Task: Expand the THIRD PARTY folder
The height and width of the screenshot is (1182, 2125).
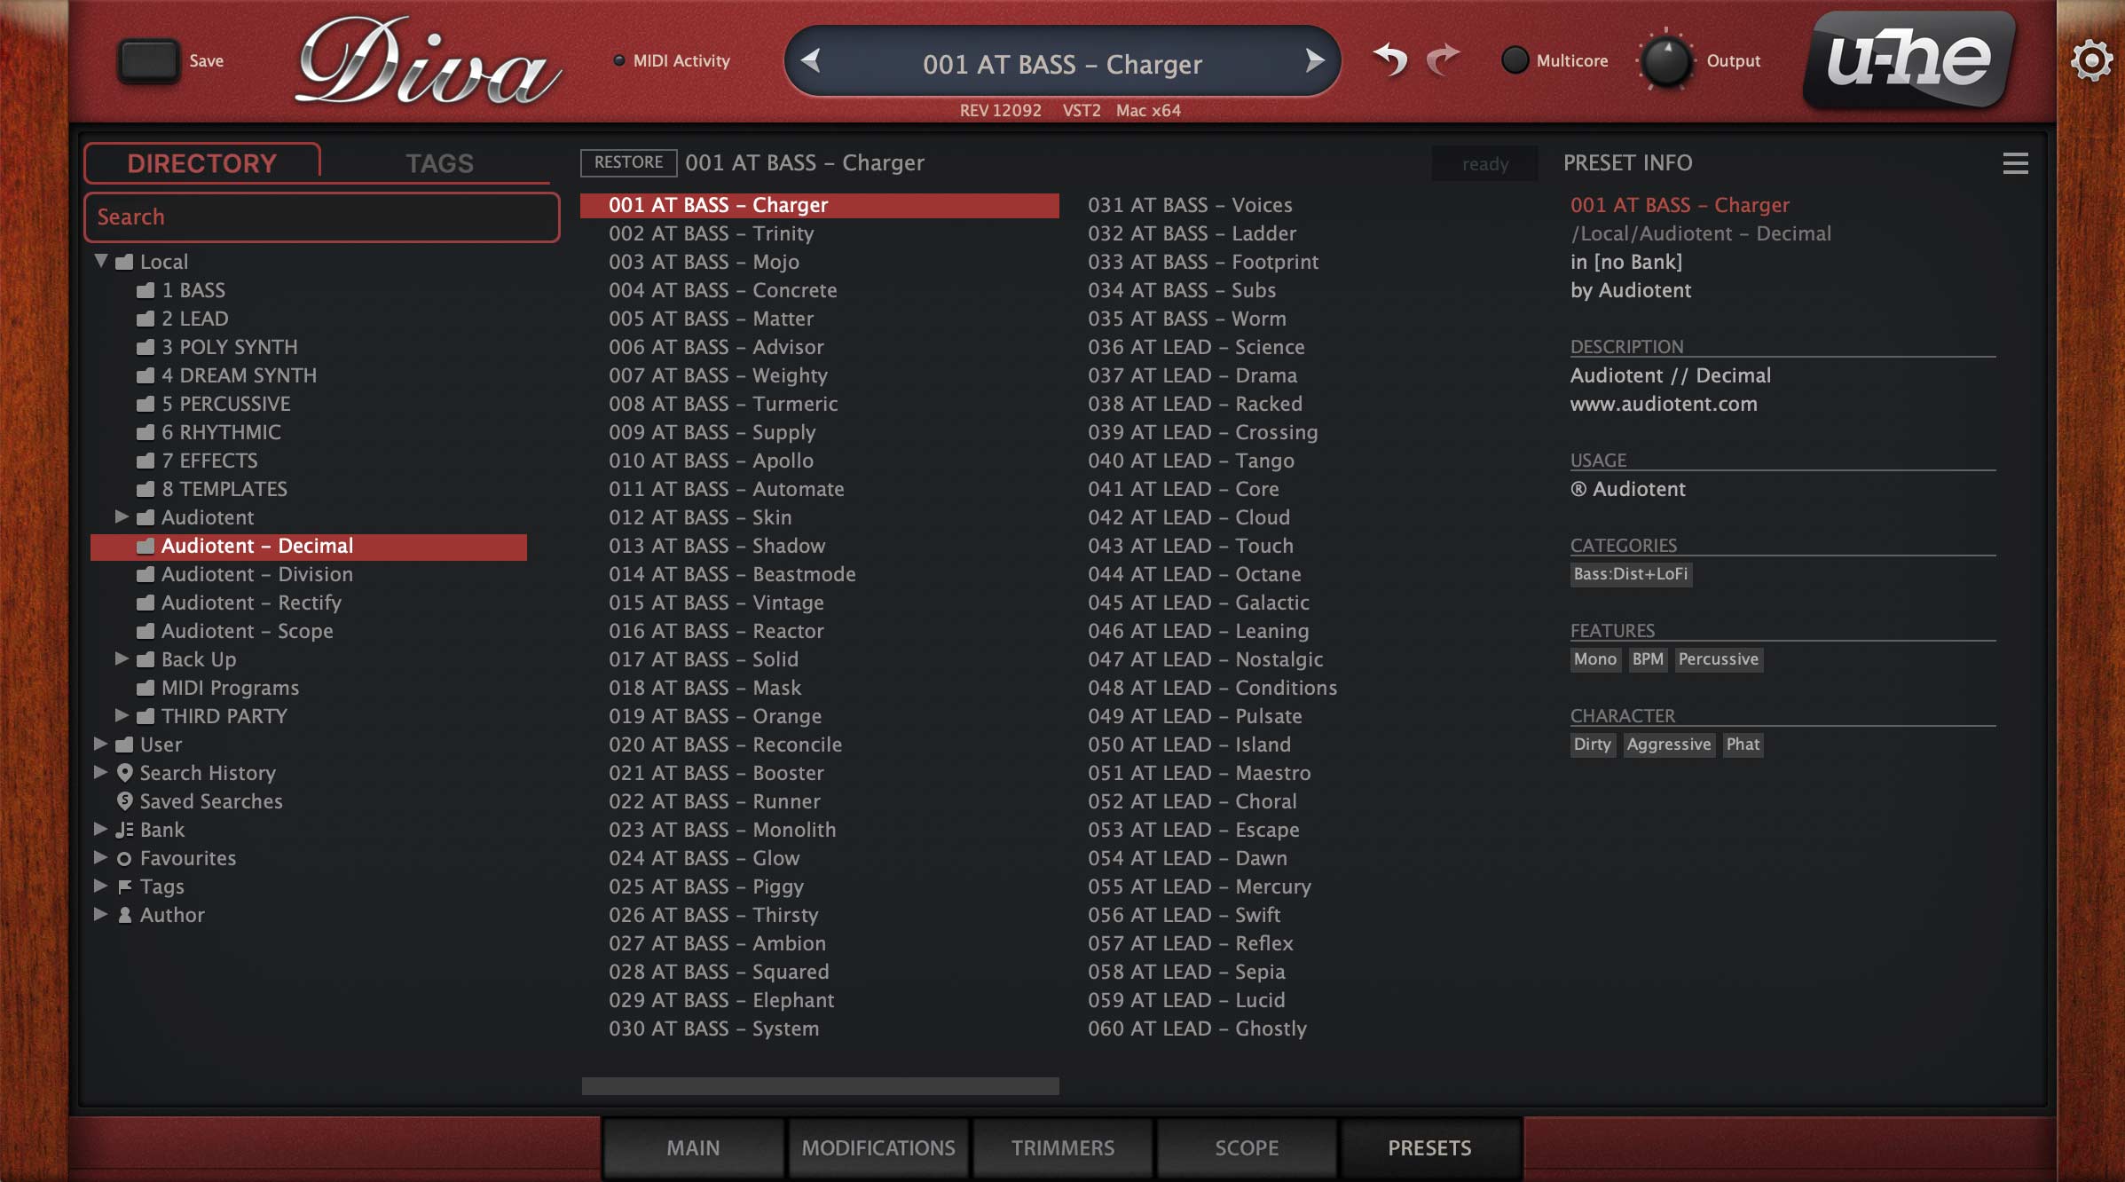Action: click(x=122, y=716)
